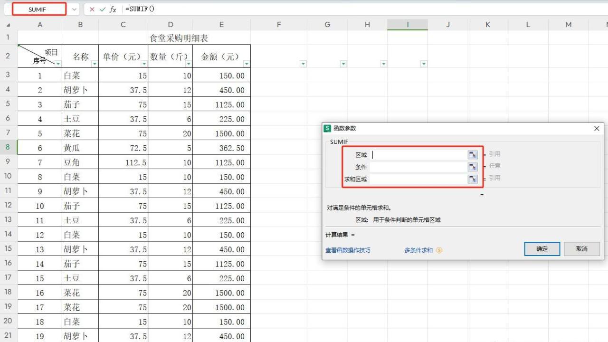The height and width of the screenshot is (342, 608).
Task: Select row 8 header
Action: pos(9,147)
